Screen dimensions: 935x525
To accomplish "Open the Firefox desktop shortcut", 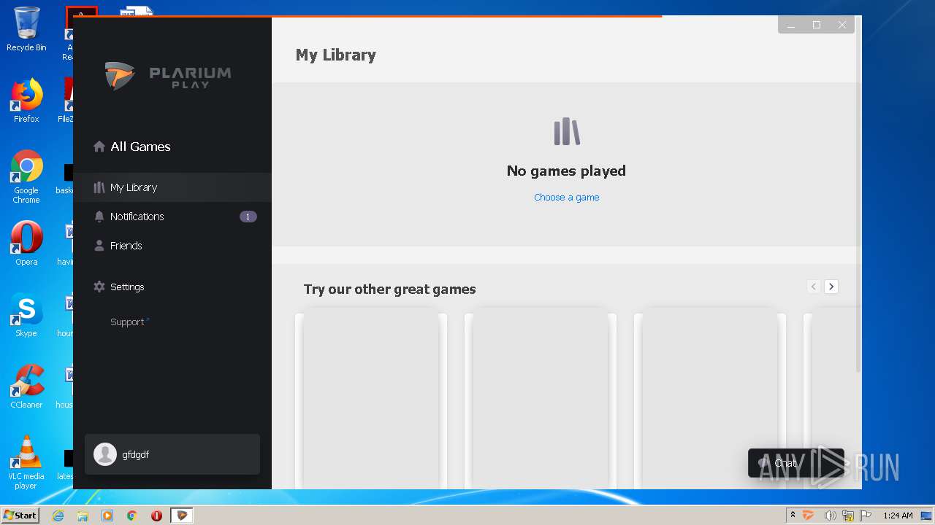I will click(26, 101).
